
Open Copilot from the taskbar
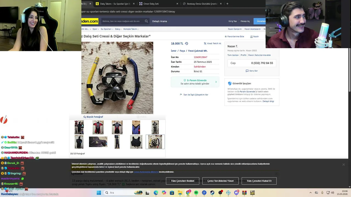(x=164, y=193)
